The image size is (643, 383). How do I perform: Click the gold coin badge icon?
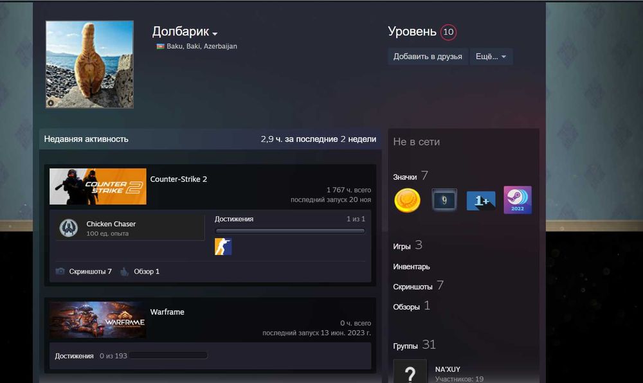pyautogui.click(x=407, y=200)
